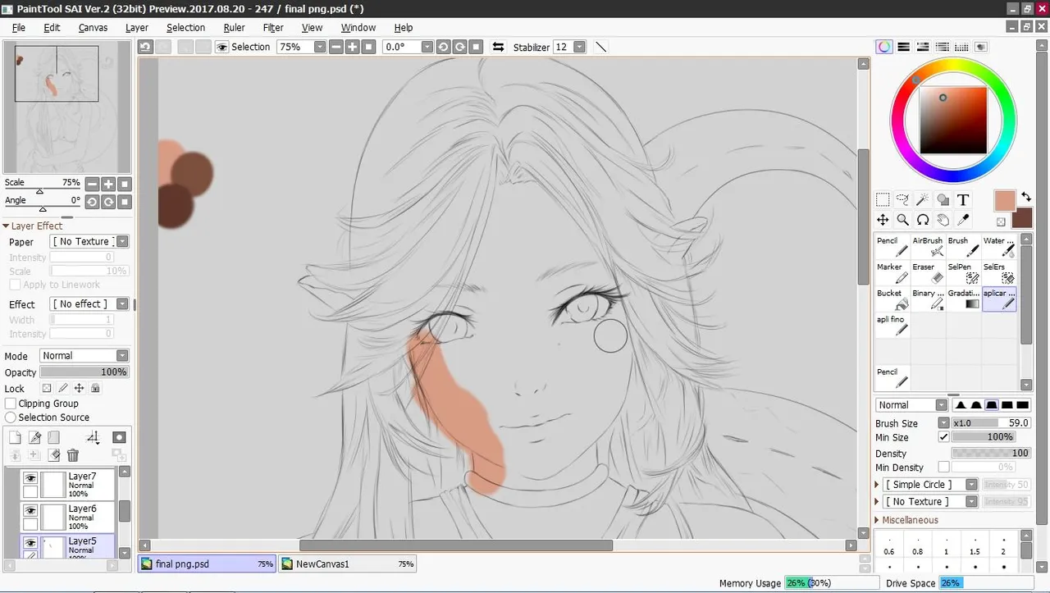Viewport: 1050px width, 593px height.
Task: Open the zoom percentage dropdown
Action: click(320, 47)
